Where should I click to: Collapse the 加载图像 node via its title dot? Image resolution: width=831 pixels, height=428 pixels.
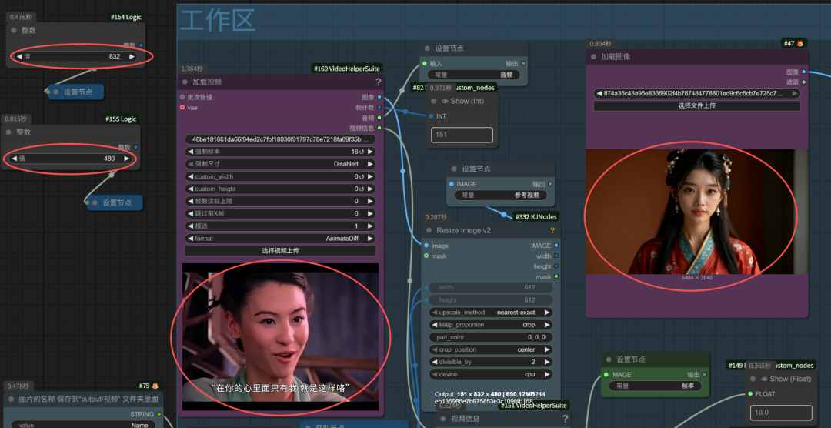[x=593, y=57]
